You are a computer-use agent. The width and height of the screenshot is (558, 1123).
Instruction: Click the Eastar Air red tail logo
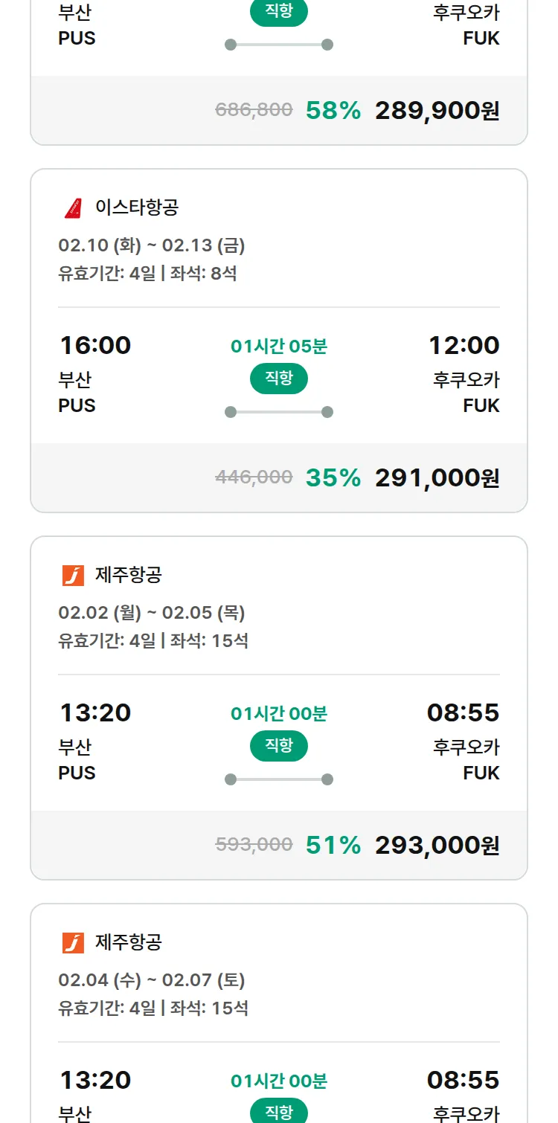point(73,207)
